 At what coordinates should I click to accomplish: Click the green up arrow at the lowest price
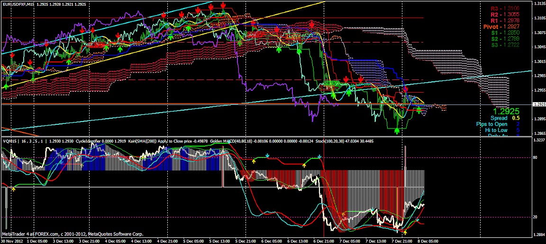point(397,131)
